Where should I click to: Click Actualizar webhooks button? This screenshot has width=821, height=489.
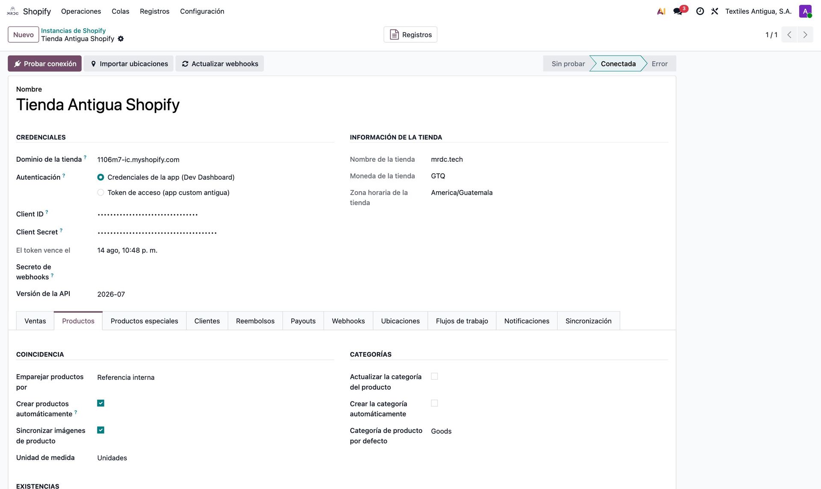(220, 64)
